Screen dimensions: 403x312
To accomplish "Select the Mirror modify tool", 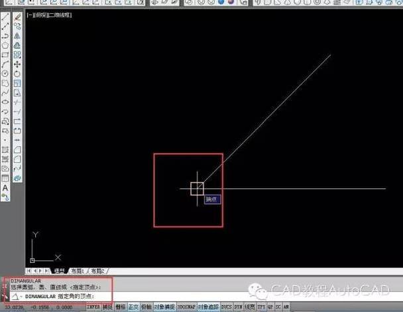I will pos(17,36).
